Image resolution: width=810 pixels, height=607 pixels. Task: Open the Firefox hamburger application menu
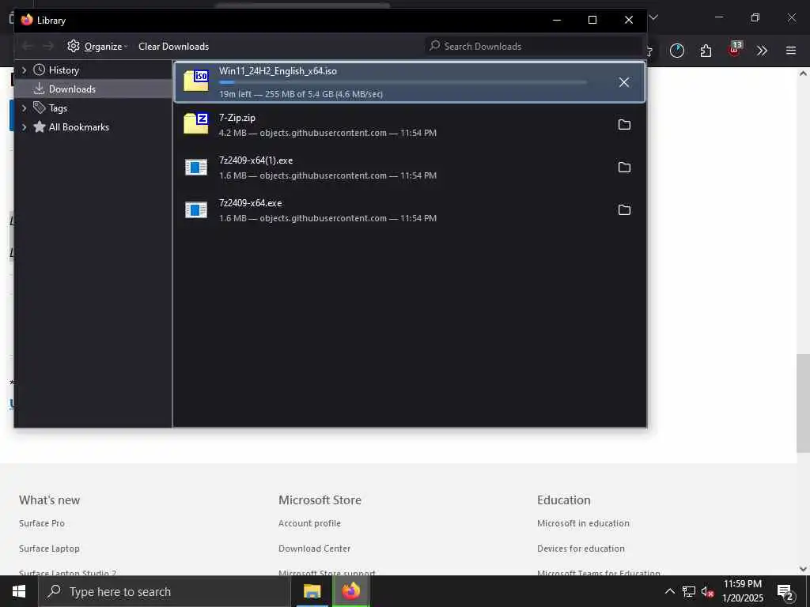pyautogui.click(x=791, y=51)
